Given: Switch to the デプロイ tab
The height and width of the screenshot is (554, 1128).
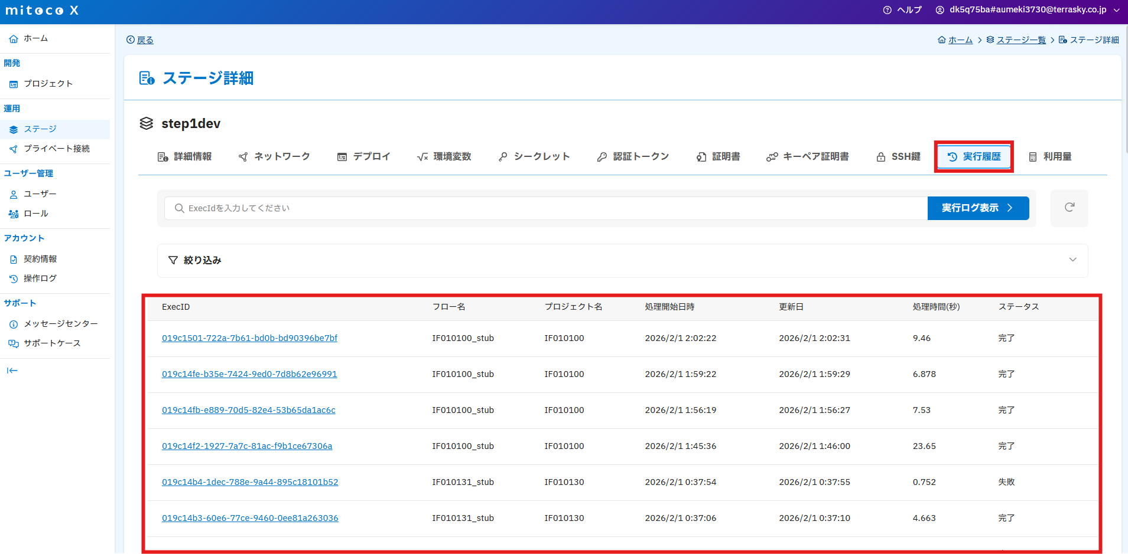Looking at the screenshot, I should point(364,157).
